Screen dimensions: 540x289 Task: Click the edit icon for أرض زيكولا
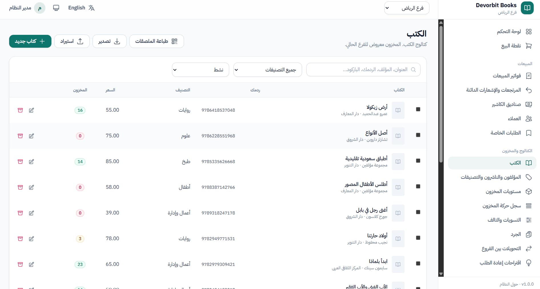(x=31, y=110)
